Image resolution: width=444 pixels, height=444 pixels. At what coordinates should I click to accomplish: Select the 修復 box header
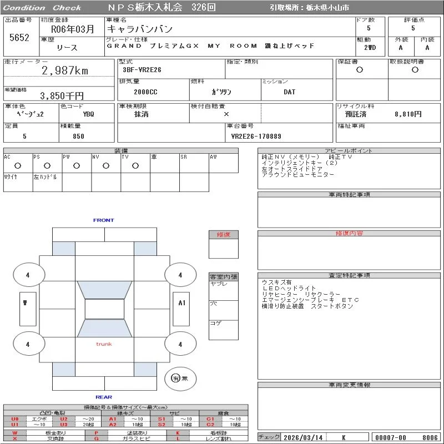point(224,235)
